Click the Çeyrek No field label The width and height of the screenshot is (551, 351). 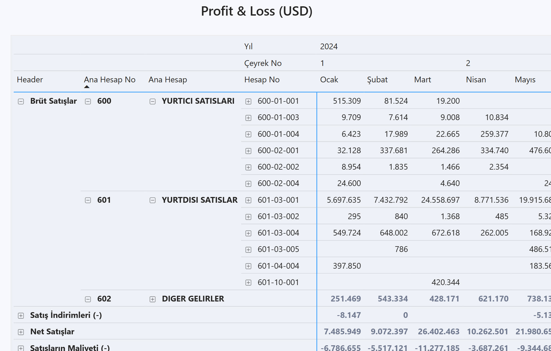click(x=263, y=63)
